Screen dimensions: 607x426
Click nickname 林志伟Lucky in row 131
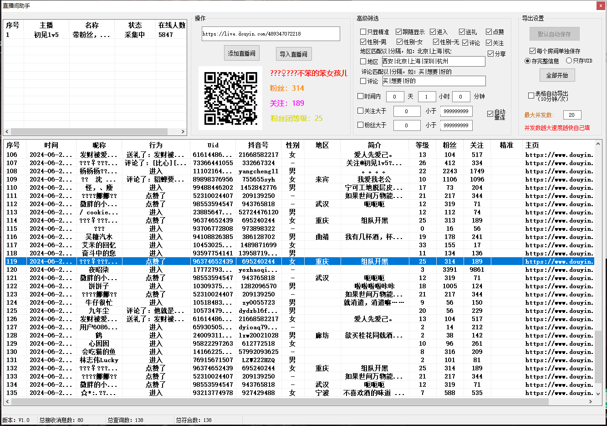click(99, 360)
